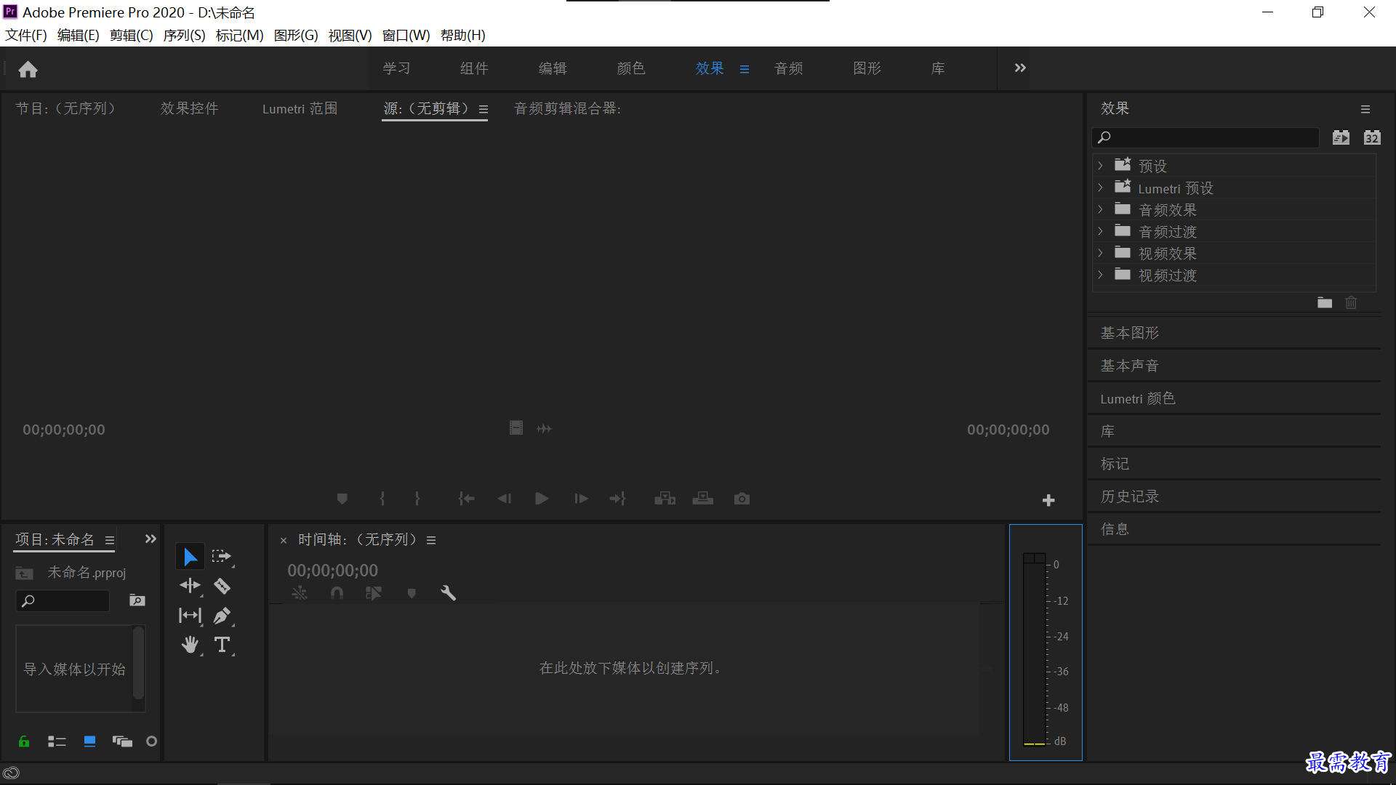Click the drag audio only waveform icon
The image size is (1396, 785).
coord(544,429)
